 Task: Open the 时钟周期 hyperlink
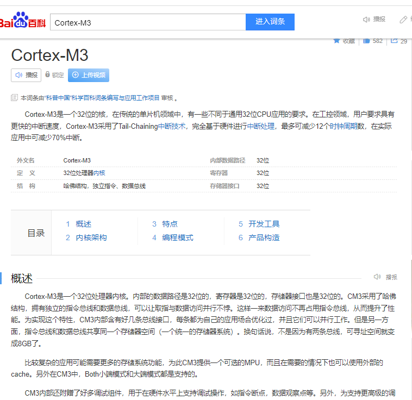coord(344,127)
